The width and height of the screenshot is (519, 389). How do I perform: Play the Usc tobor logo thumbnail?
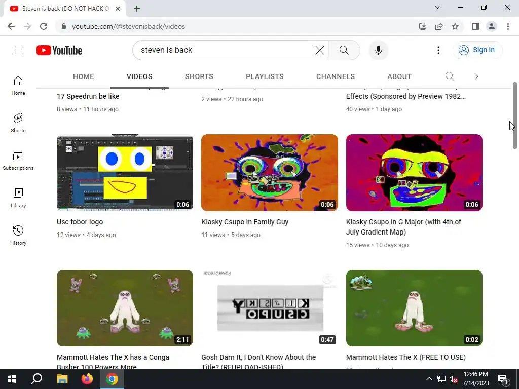point(125,173)
